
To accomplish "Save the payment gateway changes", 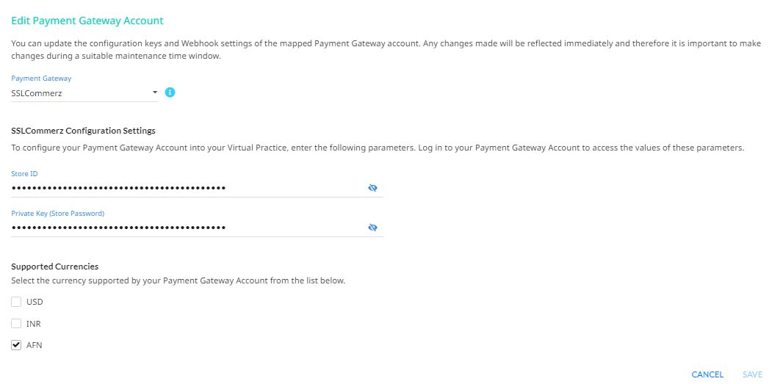I will (x=753, y=374).
